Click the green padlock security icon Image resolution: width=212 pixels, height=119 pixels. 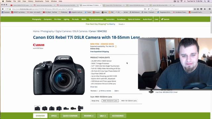[x=10, y=9]
